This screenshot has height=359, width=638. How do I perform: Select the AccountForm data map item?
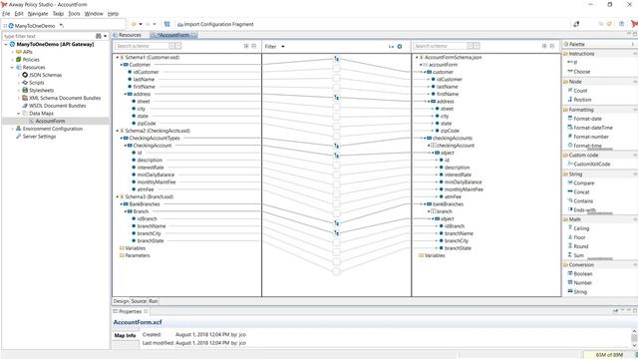point(50,121)
